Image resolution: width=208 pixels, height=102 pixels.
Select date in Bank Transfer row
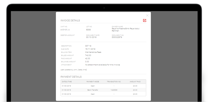coord(66,90)
